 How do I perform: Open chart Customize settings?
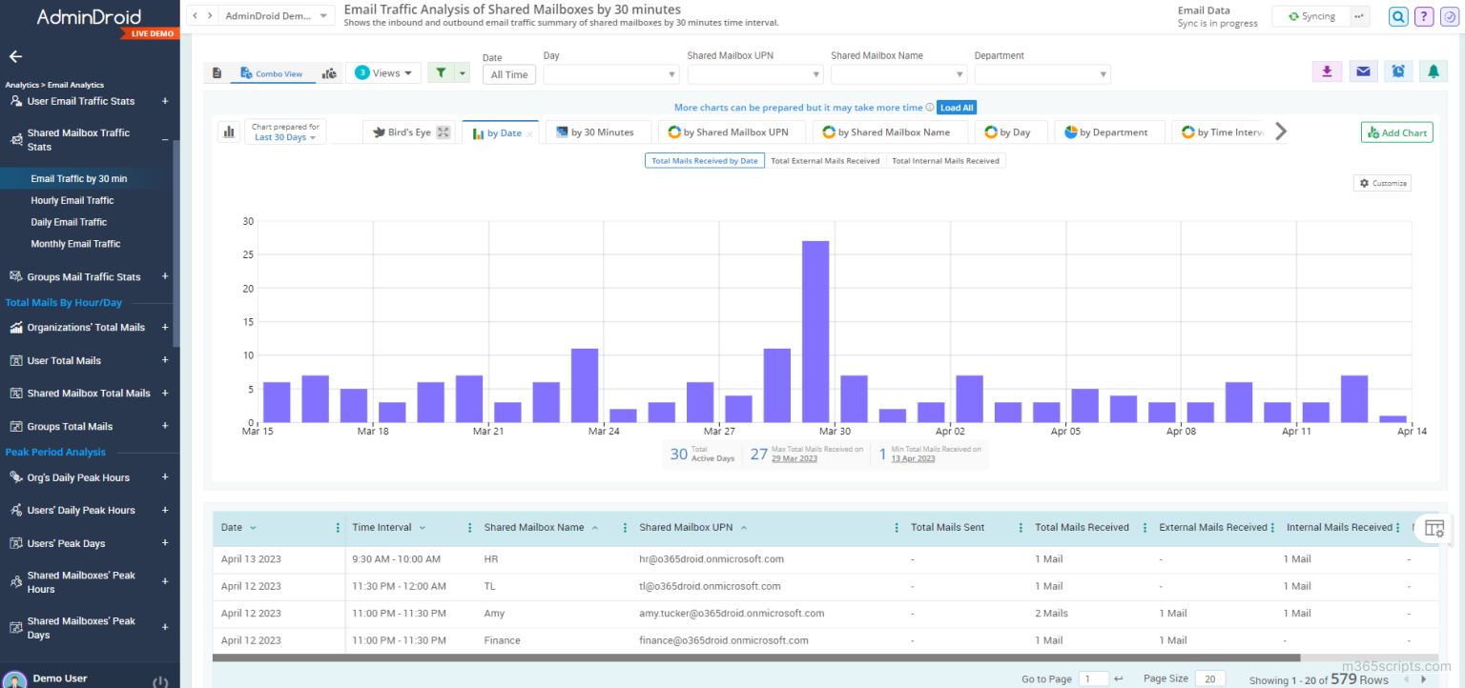pos(1381,182)
